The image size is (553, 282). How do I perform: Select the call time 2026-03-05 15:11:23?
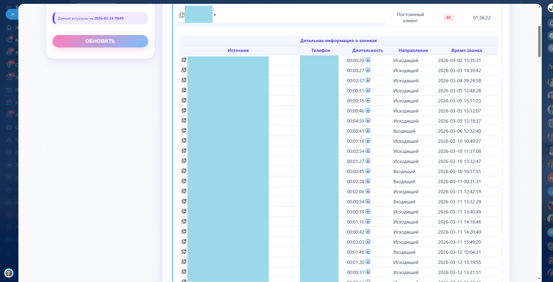459,101
